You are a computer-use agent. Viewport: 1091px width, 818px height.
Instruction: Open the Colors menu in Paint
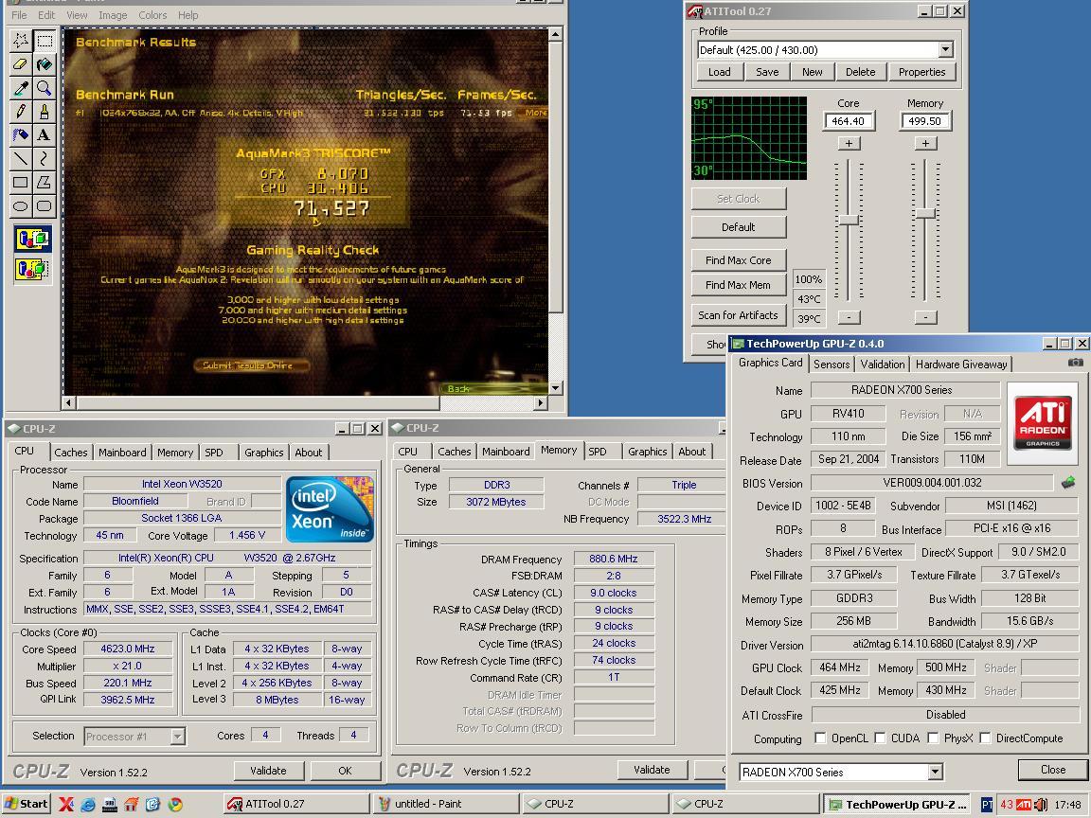tap(152, 15)
